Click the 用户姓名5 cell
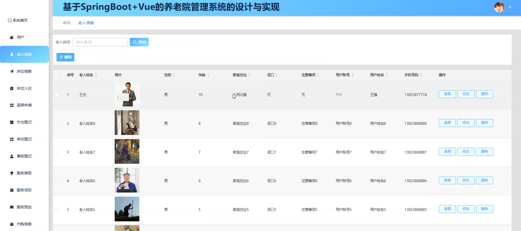521x231 pixels. [x=378, y=210]
